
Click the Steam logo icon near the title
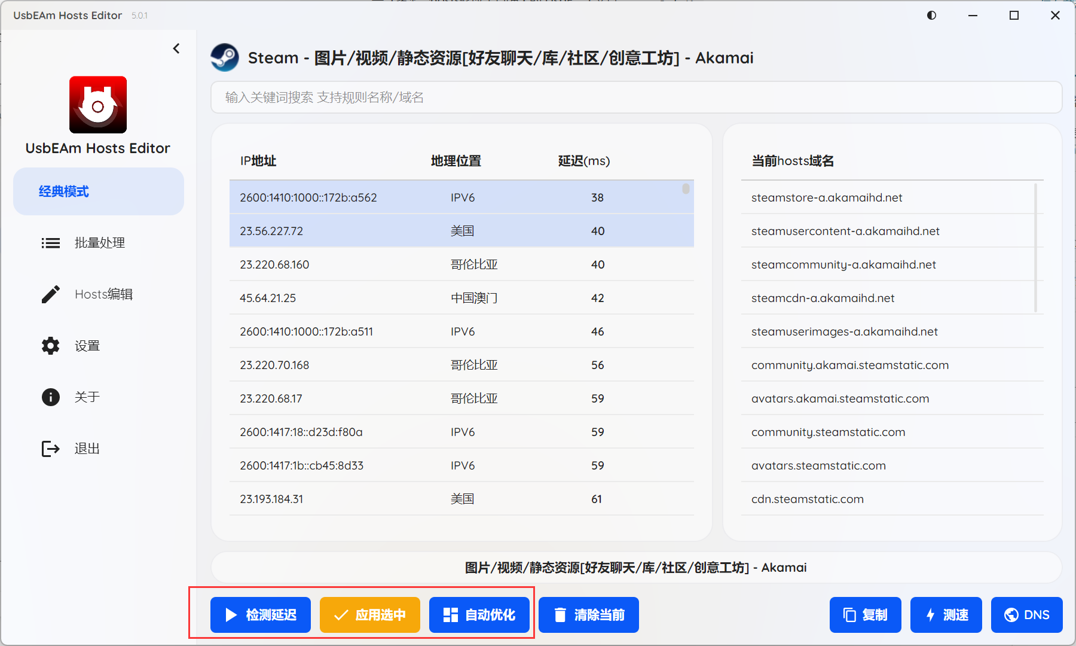[225, 57]
